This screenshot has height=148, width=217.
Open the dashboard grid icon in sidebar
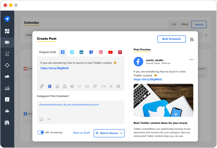(x=7, y=31)
